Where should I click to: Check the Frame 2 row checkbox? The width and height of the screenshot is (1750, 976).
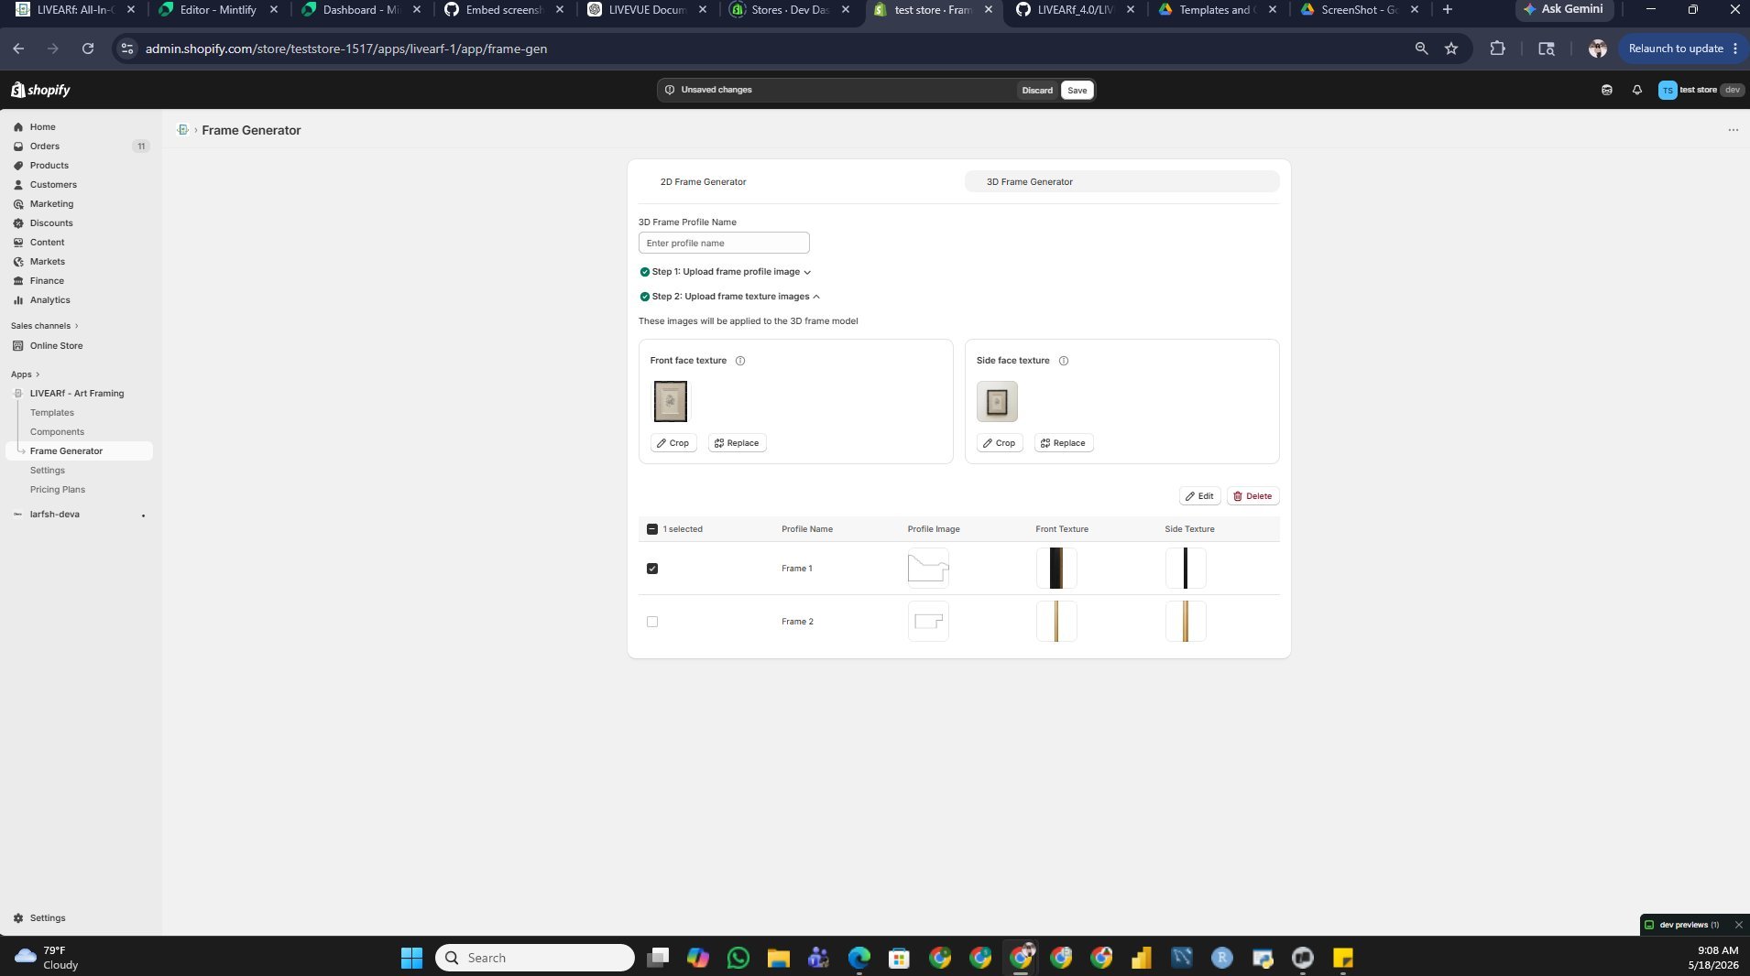pos(652,622)
